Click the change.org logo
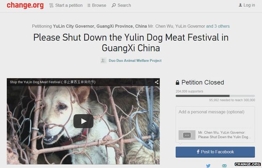Screen dimensions: 262x168 (x=25, y=5)
